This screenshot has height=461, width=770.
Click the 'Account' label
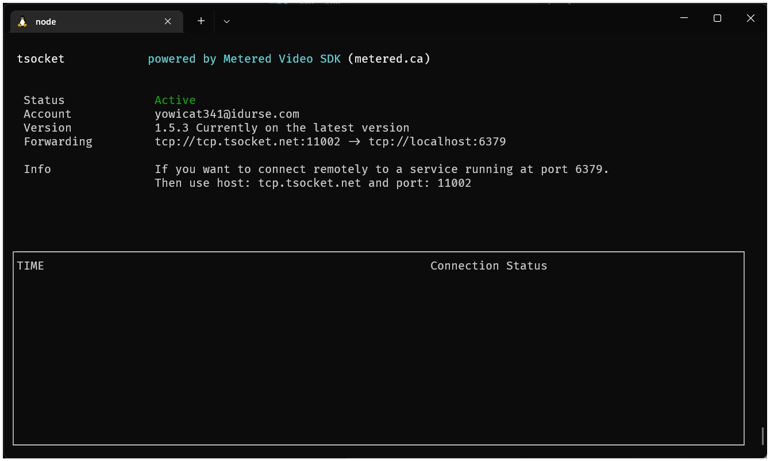click(x=48, y=114)
